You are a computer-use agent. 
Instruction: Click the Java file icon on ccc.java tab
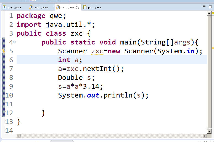[x=4, y=7]
